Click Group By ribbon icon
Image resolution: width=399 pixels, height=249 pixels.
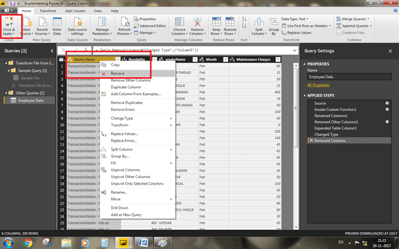[x=273, y=22]
